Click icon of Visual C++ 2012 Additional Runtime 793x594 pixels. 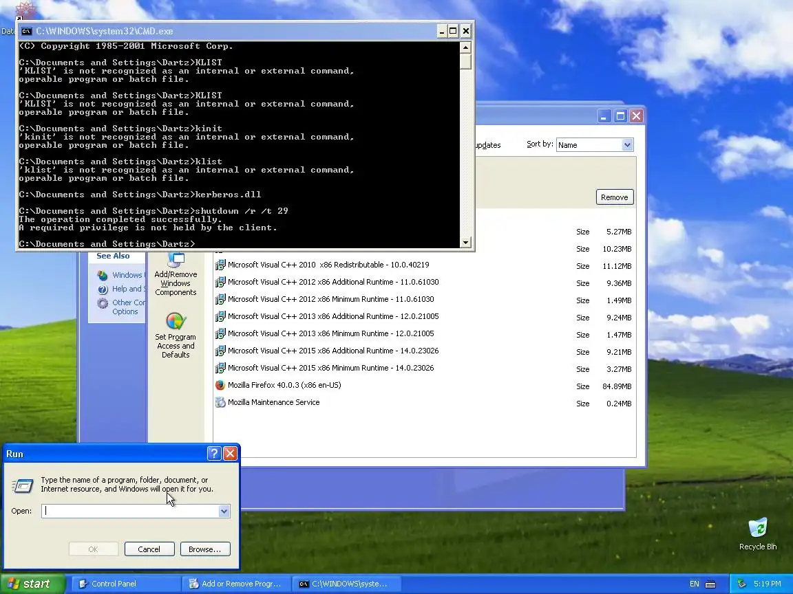[x=220, y=282]
